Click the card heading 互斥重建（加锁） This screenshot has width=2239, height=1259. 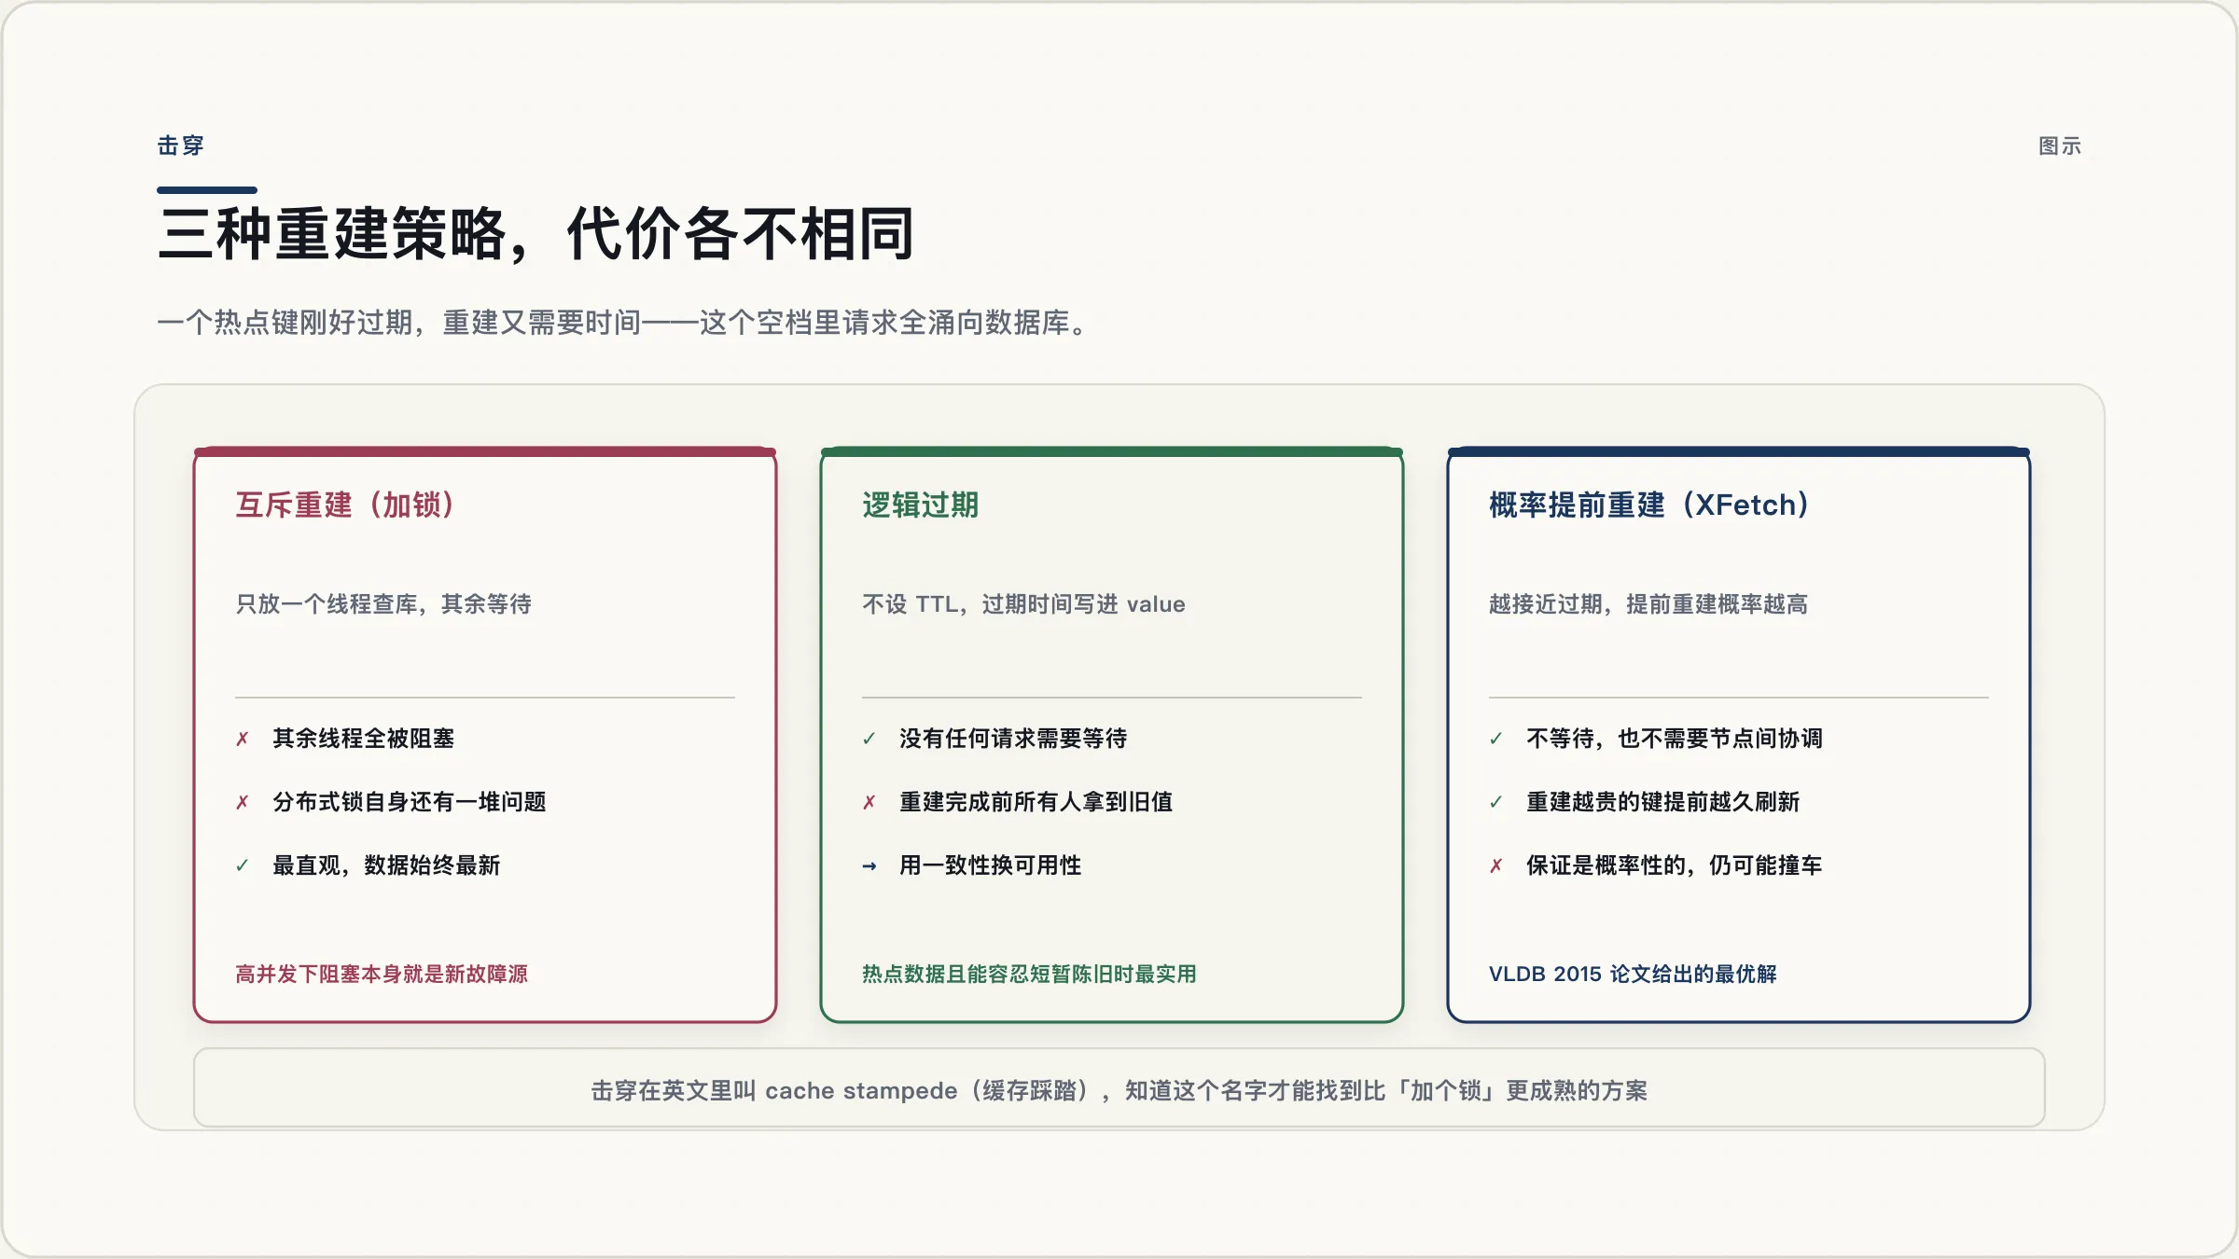(345, 505)
